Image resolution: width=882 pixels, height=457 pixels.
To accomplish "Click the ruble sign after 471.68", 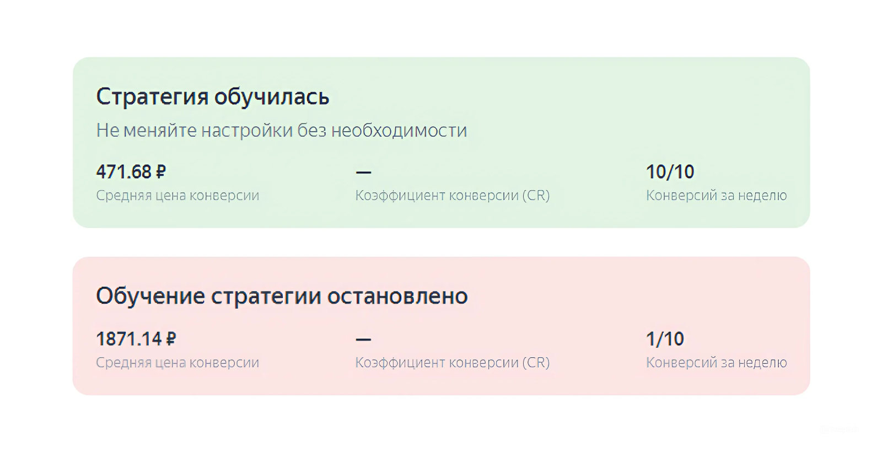I will 160,172.
